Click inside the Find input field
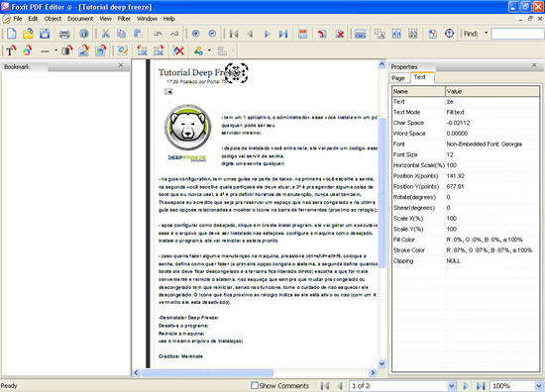 517,34
